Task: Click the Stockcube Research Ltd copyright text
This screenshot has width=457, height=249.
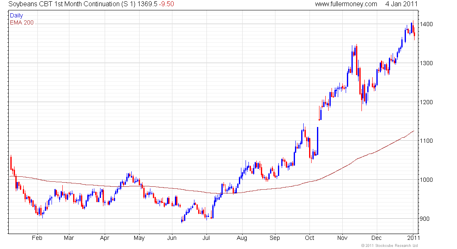Action: (x=390, y=246)
